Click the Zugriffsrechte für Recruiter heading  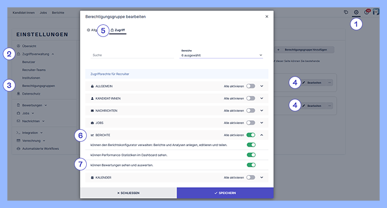point(110,74)
